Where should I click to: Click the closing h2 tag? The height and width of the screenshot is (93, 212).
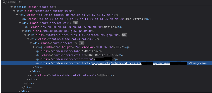[x=147, y=19]
